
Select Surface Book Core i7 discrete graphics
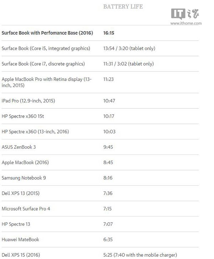(43, 64)
